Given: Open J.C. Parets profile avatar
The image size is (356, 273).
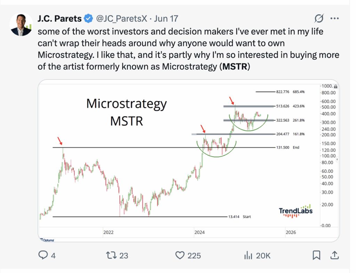Looking at the screenshot, I should pyautogui.click(x=21, y=24).
